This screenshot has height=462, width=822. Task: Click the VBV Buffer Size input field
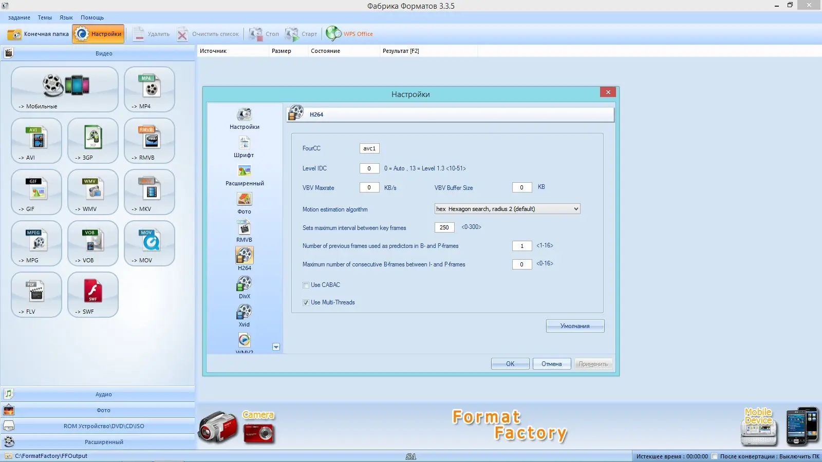pyautogui.click(x=522, y=188)
